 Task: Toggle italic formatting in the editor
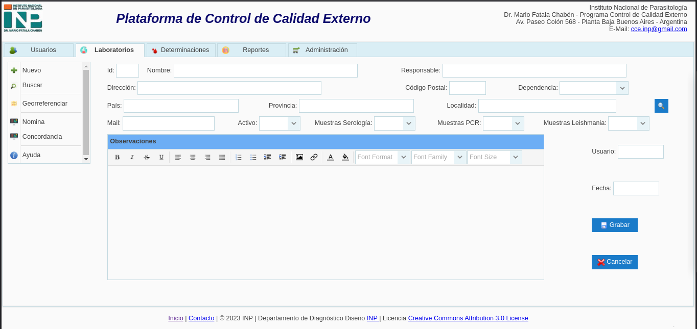132,157
